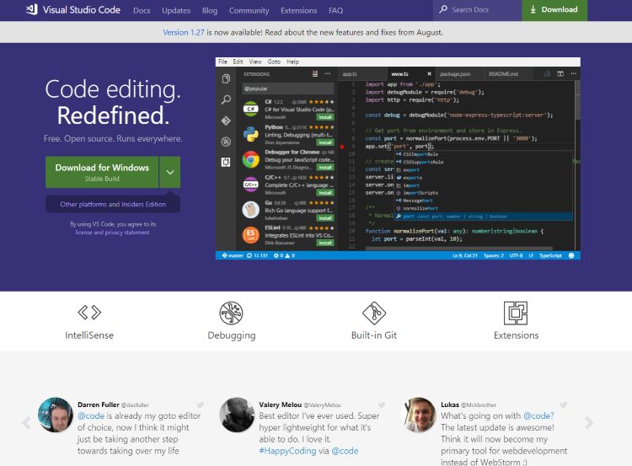Open the FAQ navigation item

coord(335,10)
